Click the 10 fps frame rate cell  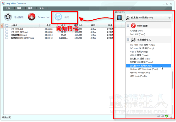click(93, 35)
